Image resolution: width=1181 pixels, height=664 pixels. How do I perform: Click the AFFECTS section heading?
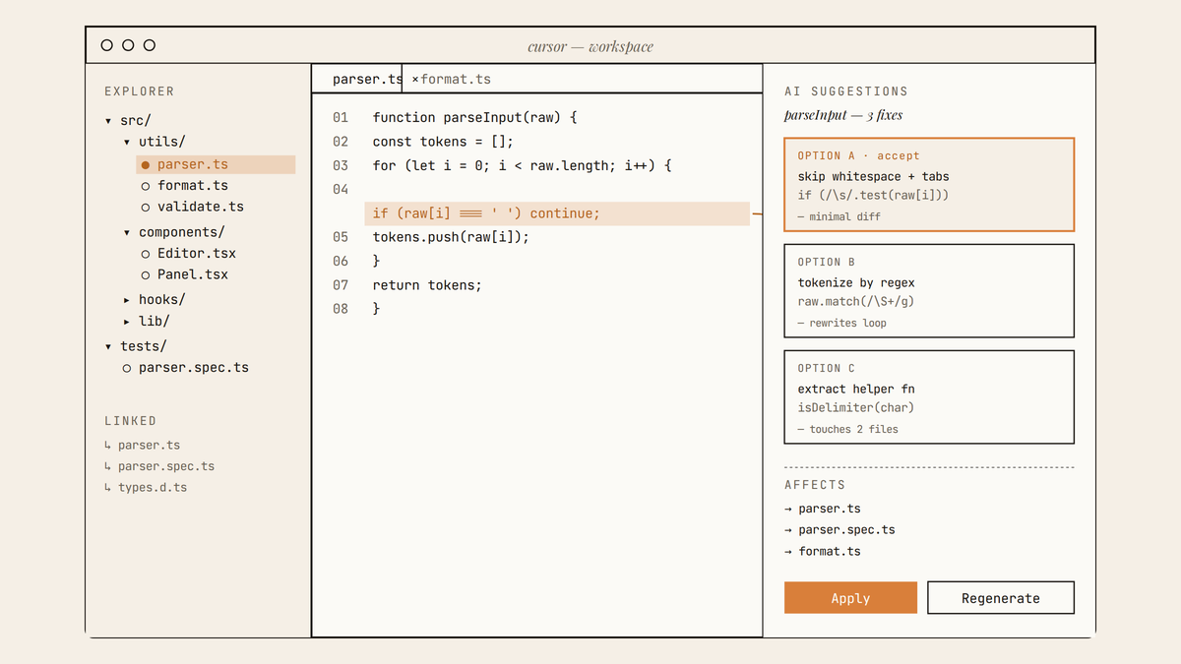coord(815,485)
